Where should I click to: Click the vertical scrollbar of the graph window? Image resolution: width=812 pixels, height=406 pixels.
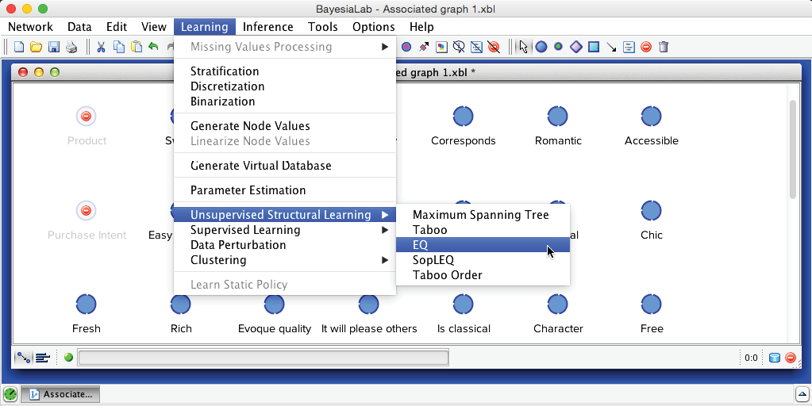click(791, 151)
